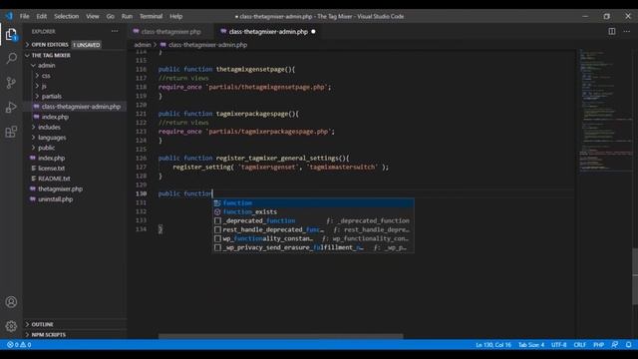638x359 pixels.
Task: Open the Manage gear icon
Action: (x=11, y=326)
